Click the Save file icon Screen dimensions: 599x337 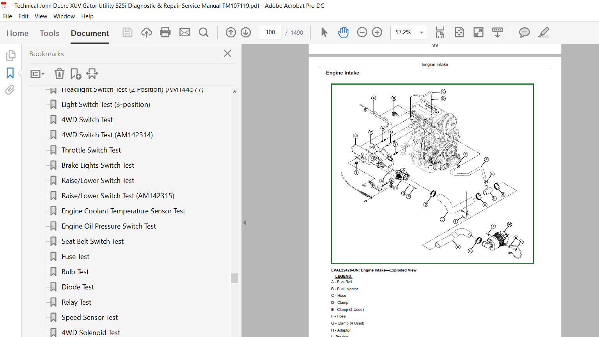(128, 32)
